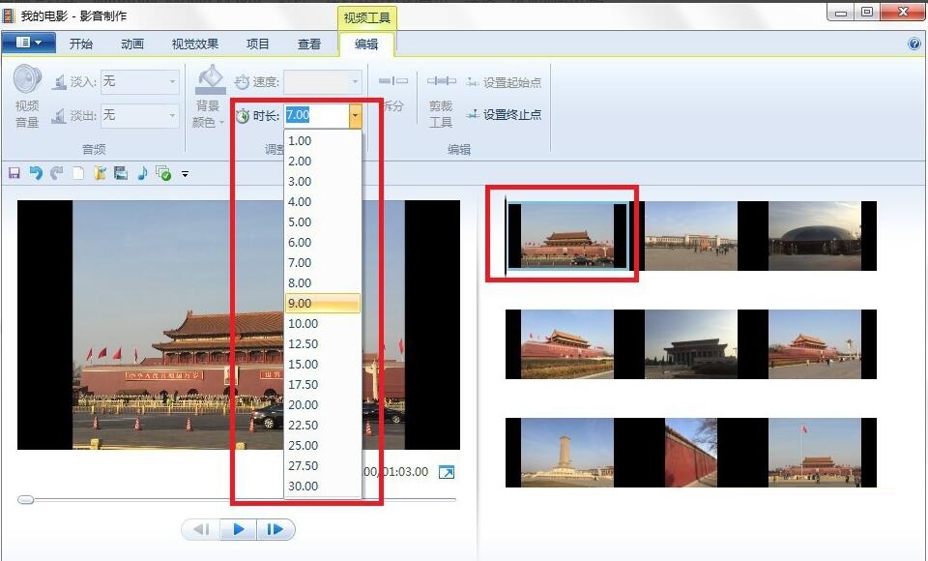Select the 编辑 tab
Screen dimensions: 928x561
click(366, 44)
